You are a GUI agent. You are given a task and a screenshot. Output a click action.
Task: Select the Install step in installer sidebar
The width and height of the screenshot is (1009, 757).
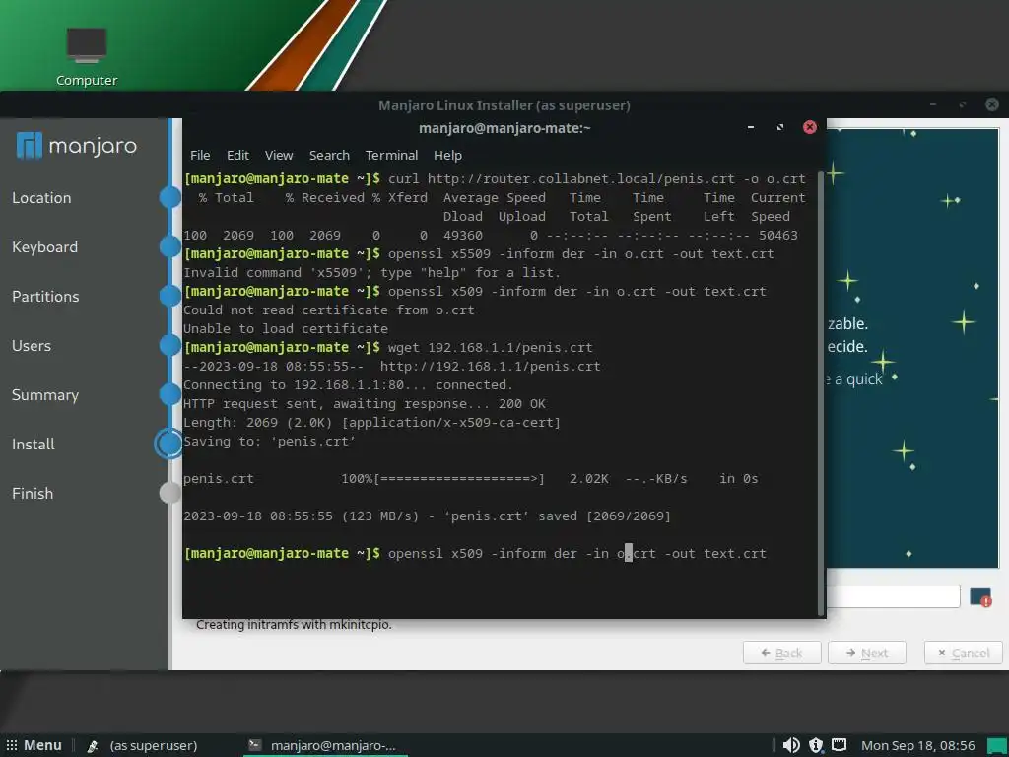tap(34, 445)
